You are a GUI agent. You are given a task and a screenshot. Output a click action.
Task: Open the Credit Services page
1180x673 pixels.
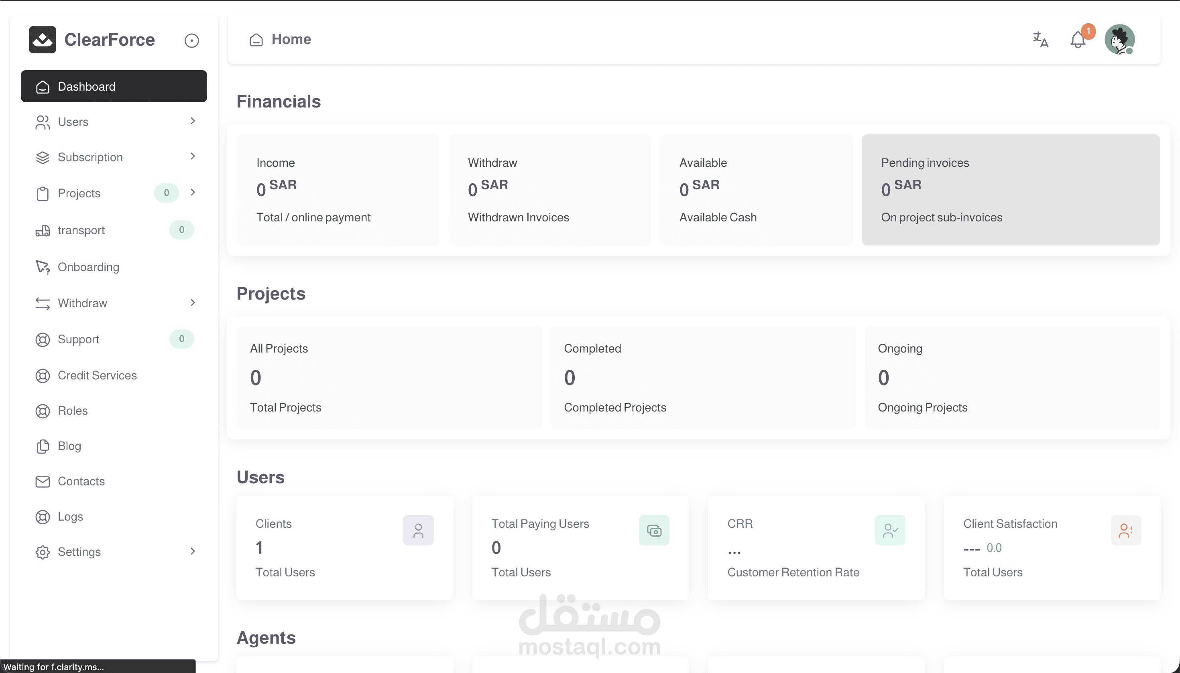point(97,375)
